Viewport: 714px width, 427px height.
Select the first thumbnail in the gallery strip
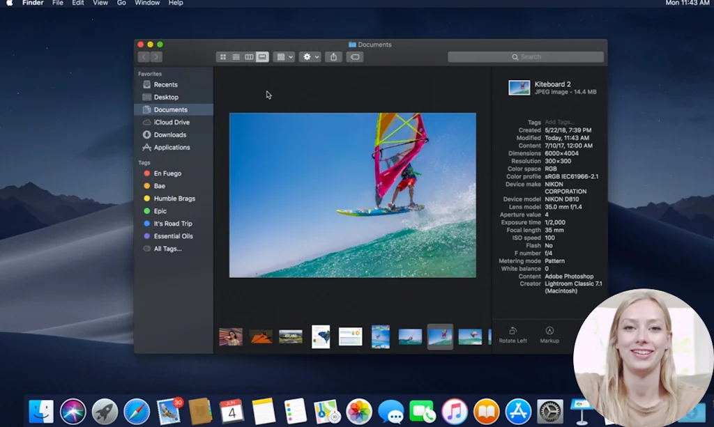click(231, 336)
